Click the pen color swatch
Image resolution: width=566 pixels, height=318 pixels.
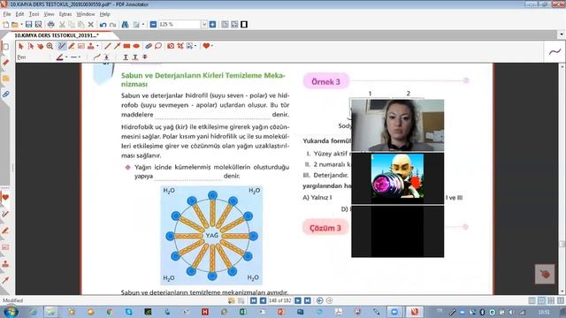tap(60, 57)
